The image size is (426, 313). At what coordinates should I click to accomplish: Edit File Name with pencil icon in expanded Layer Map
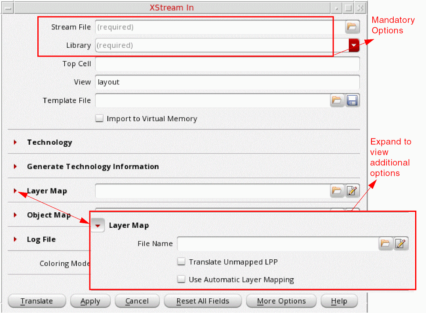point(401,243)
